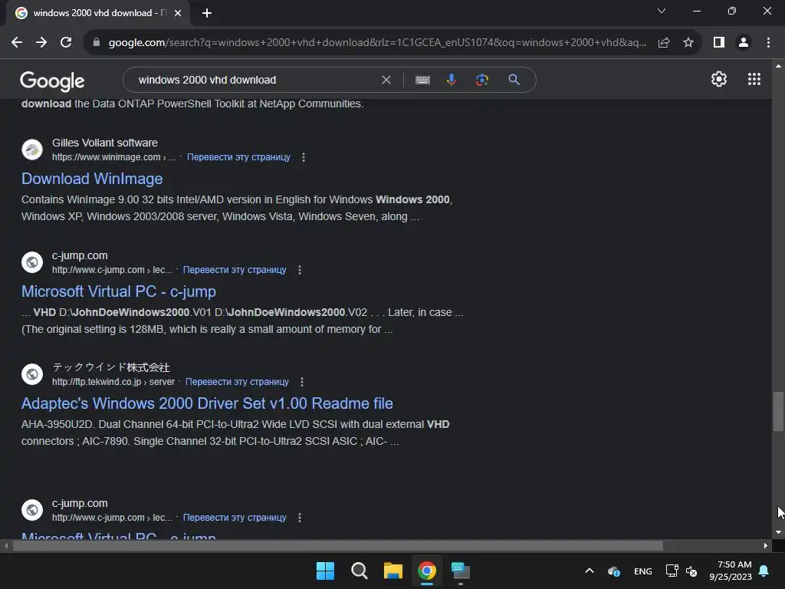785x589 pixels.
Task: Go forward in browser history
Action: coord(41,43)
